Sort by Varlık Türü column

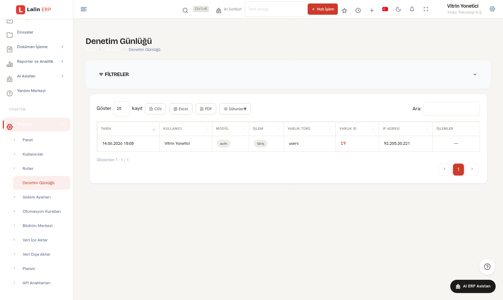pos(309,129)
